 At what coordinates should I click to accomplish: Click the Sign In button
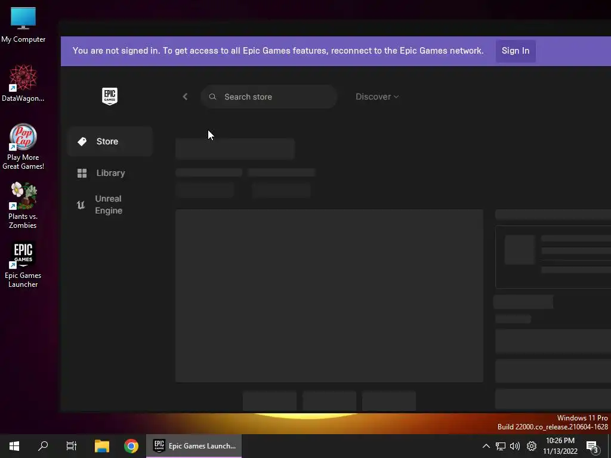515,51
